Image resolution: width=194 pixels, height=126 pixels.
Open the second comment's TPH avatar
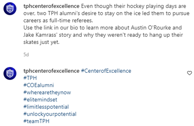click(x=10, y=73)
